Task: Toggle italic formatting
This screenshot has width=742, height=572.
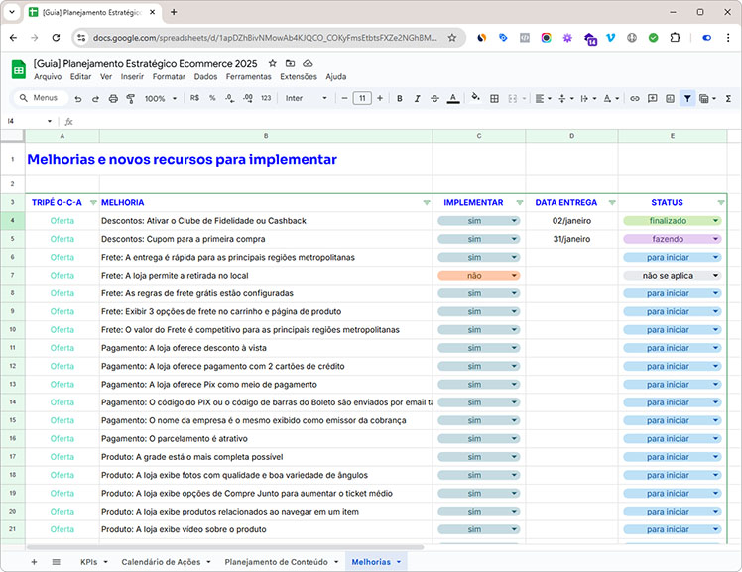Action: tap(417, 98)
